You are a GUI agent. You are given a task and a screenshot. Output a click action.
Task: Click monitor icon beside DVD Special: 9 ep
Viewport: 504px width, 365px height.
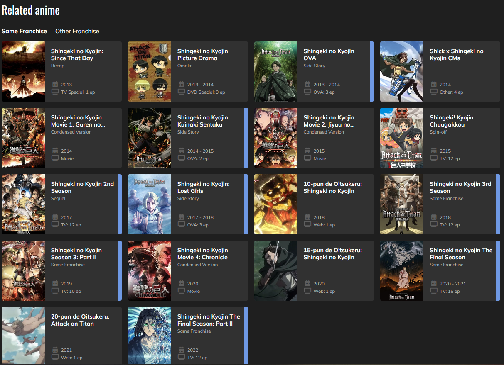181,92
